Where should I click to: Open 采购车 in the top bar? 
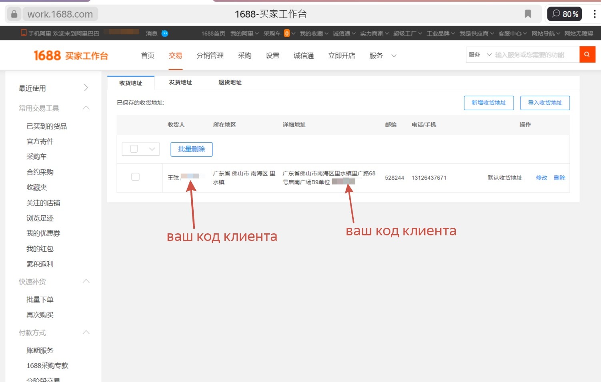pyautogui.click(x=272, y=34)
